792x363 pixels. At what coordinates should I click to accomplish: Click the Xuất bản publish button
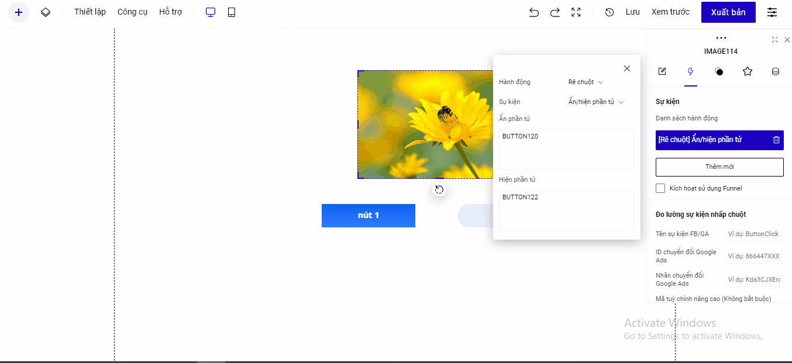728,12
